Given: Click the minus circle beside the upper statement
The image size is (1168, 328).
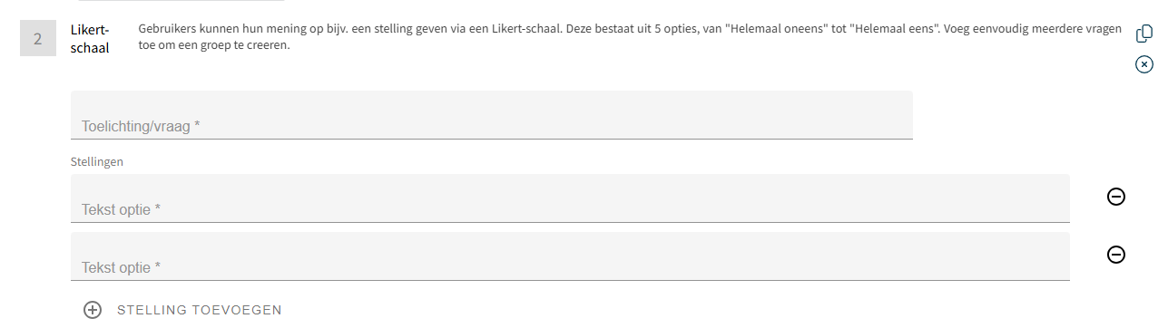Looking at the screenshot, I should click(1117, 197).
